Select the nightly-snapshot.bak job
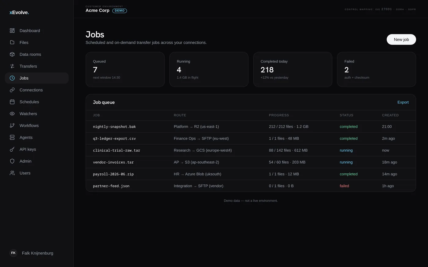Viewport: 428px width, 267px height. click(x=251, y=127)
